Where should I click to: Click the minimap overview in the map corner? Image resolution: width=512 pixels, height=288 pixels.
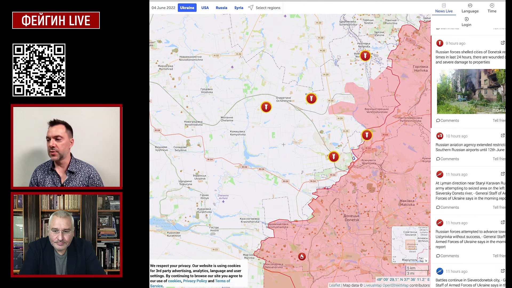(410, 245)
